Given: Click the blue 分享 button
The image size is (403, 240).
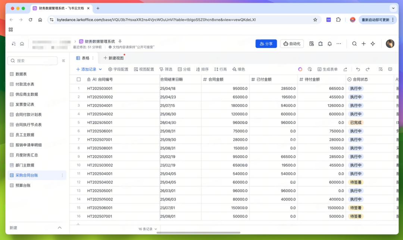Looking at the screenshot, I should click(x=266, y=44).
